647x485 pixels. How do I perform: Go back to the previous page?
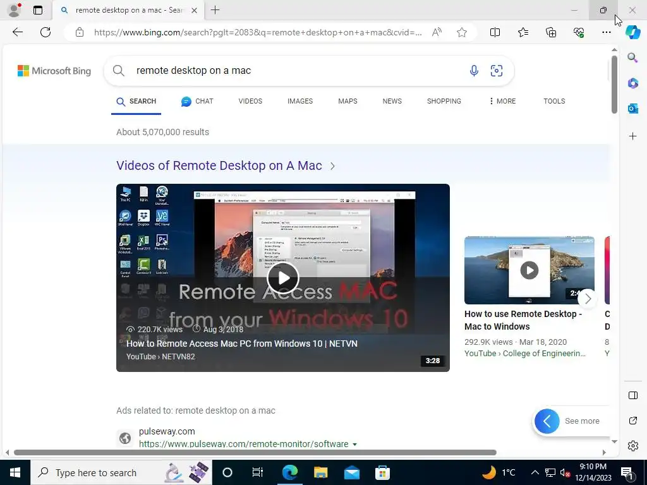point(17,32)
